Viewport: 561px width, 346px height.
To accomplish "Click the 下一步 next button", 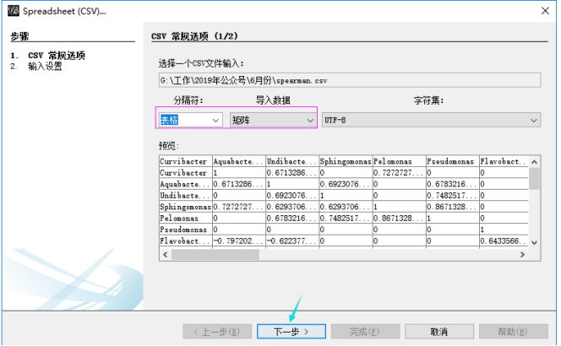I will click(291, 332).
